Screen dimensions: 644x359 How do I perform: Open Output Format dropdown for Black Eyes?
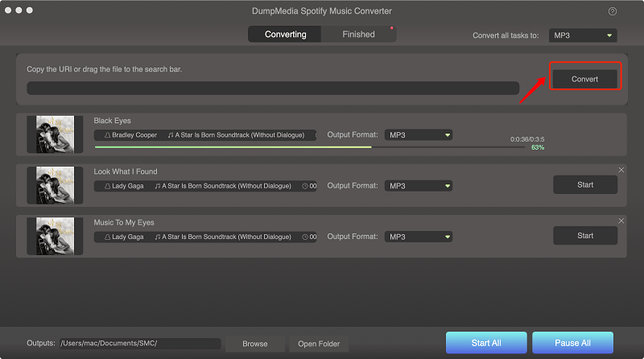(418, 134)
